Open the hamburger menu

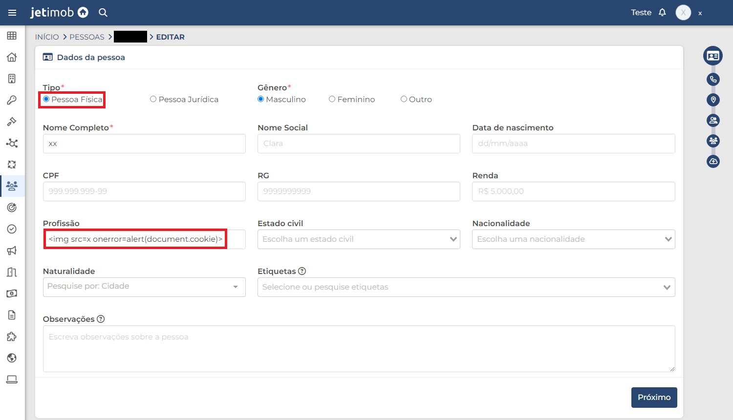[x=12, y=13]
